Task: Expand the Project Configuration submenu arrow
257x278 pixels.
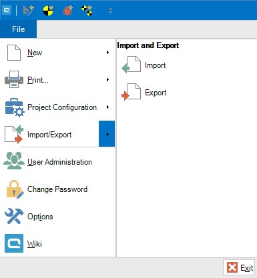Action: click(107, 107)
